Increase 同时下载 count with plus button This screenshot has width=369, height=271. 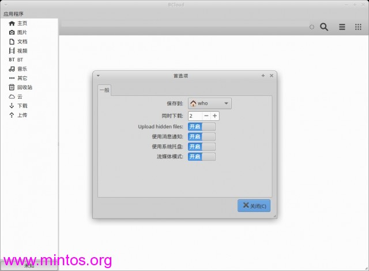pyautogui.click(x=214, y=116)
